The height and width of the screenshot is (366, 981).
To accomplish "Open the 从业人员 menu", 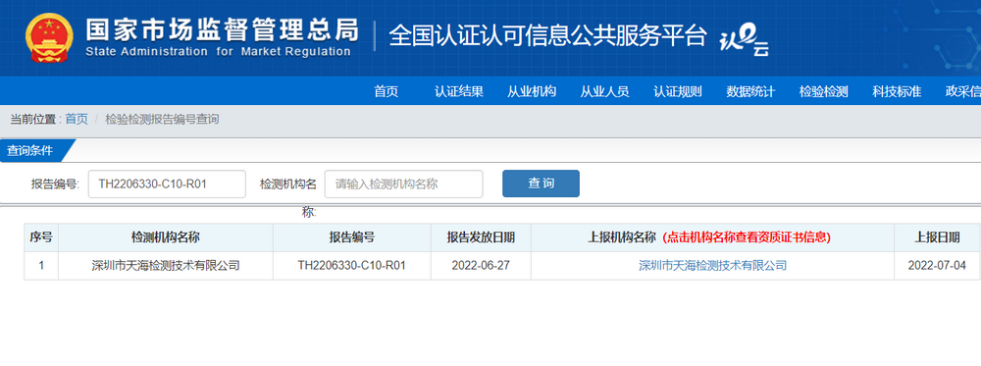I will [x=604, y=92].
